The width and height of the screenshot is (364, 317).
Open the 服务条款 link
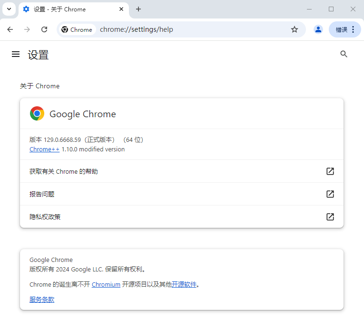[x=42, y=299]
